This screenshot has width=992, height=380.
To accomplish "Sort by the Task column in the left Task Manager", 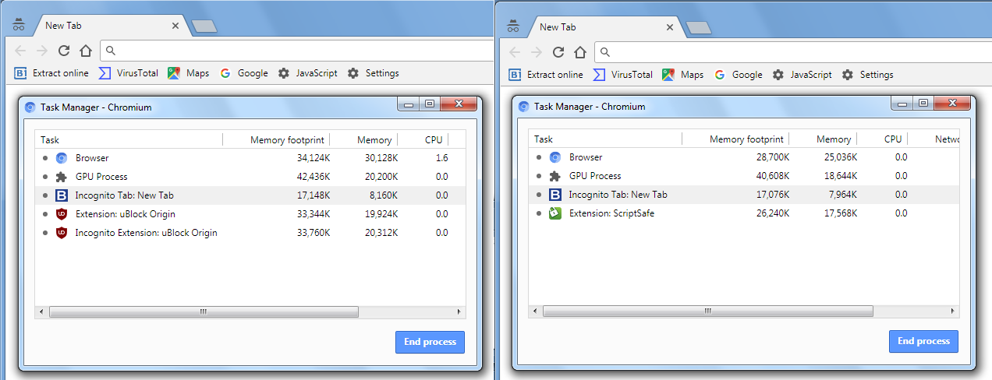I will pyautogui.click(x=129, y=140).
